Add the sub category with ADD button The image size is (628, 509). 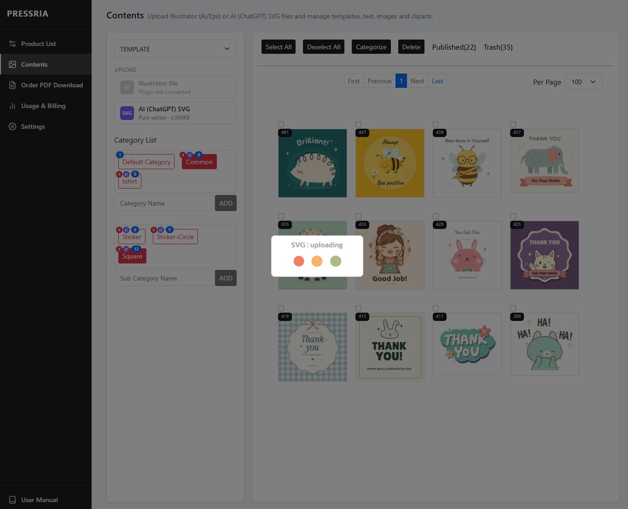coord(226,278)
